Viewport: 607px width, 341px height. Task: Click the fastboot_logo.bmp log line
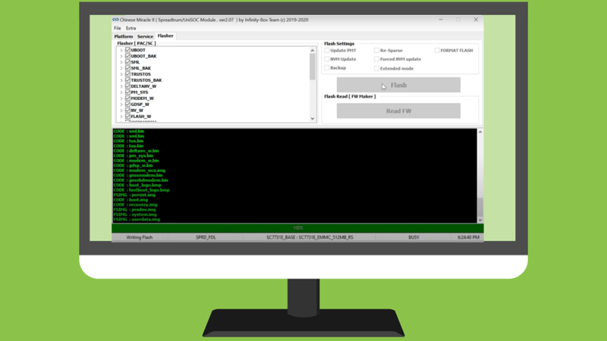141,190
